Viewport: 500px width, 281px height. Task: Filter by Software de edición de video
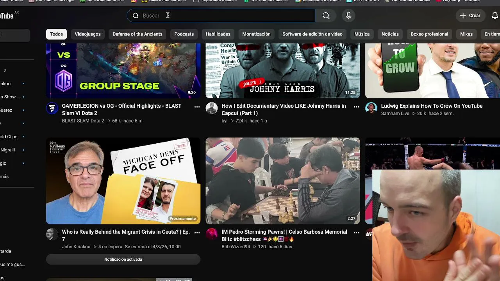312,34
